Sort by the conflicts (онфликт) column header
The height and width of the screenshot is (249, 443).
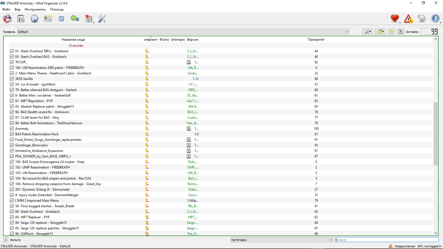coord(151,40)
